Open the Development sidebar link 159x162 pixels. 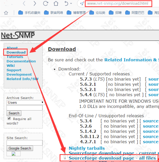click(19, 75)
